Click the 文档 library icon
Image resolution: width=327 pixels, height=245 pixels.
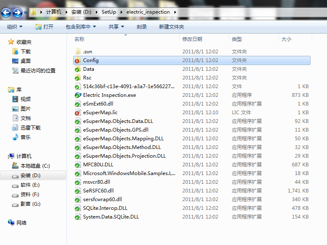pyautogui.click(x=15, y=118)
